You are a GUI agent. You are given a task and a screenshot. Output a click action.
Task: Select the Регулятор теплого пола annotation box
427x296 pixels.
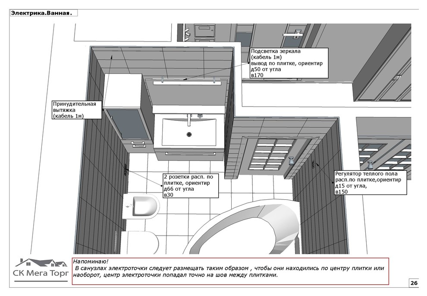[370, 183]
